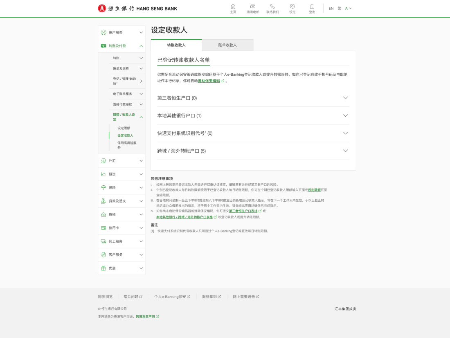Image resolution: width=450 pixels, height=338 pixels.
Task: Expand the 第三者恒生户口 (0) section
Action: pyautogui.click(x=345, y=98)
